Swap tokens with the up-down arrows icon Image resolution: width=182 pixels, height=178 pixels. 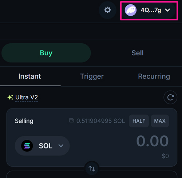[92, 169]
